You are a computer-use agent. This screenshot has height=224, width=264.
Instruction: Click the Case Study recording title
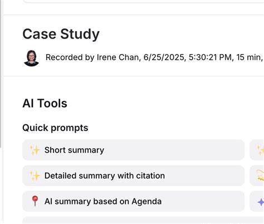[x=61, y=34]
